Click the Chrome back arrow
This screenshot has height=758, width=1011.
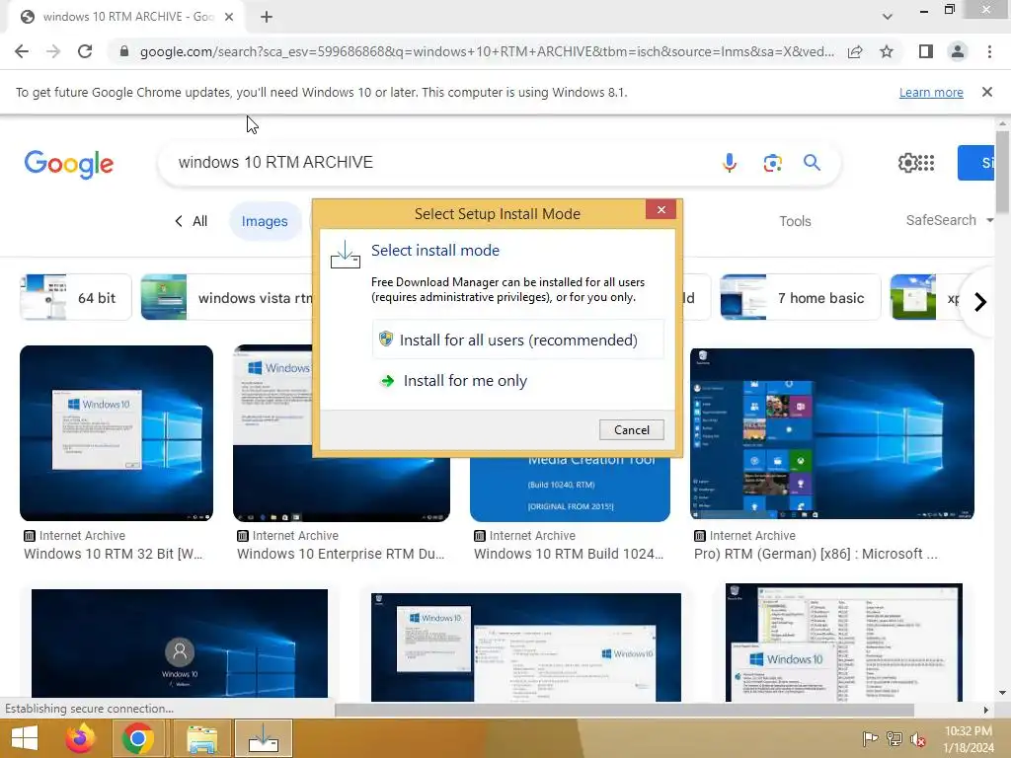click(22, 51)
